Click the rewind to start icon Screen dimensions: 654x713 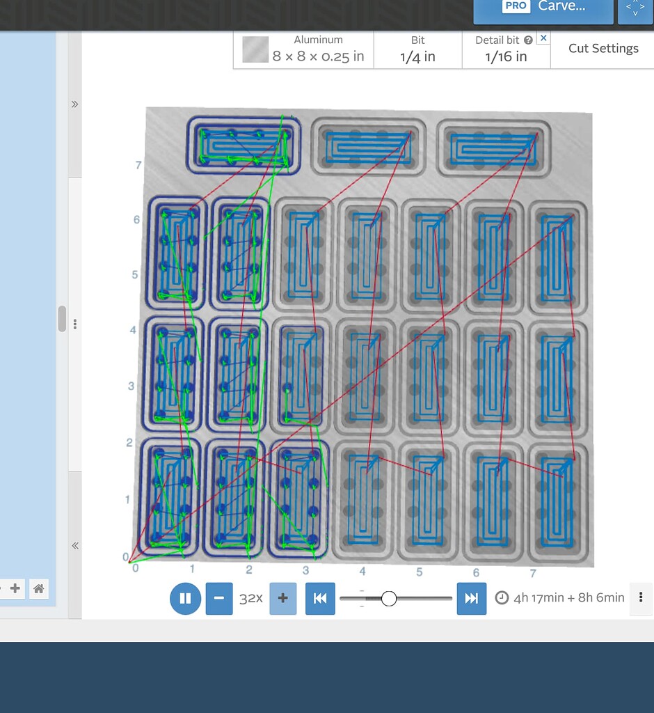(x=320, y=598)
